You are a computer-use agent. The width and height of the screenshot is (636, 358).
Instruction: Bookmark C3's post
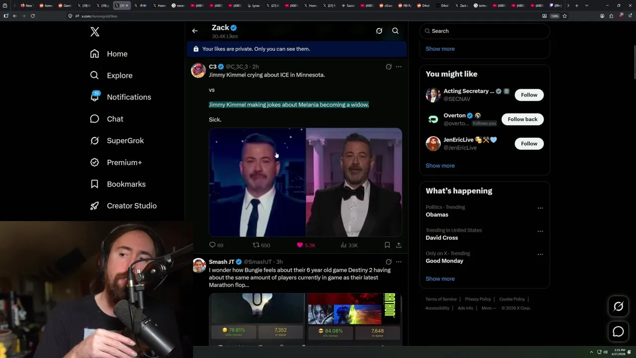387,245
